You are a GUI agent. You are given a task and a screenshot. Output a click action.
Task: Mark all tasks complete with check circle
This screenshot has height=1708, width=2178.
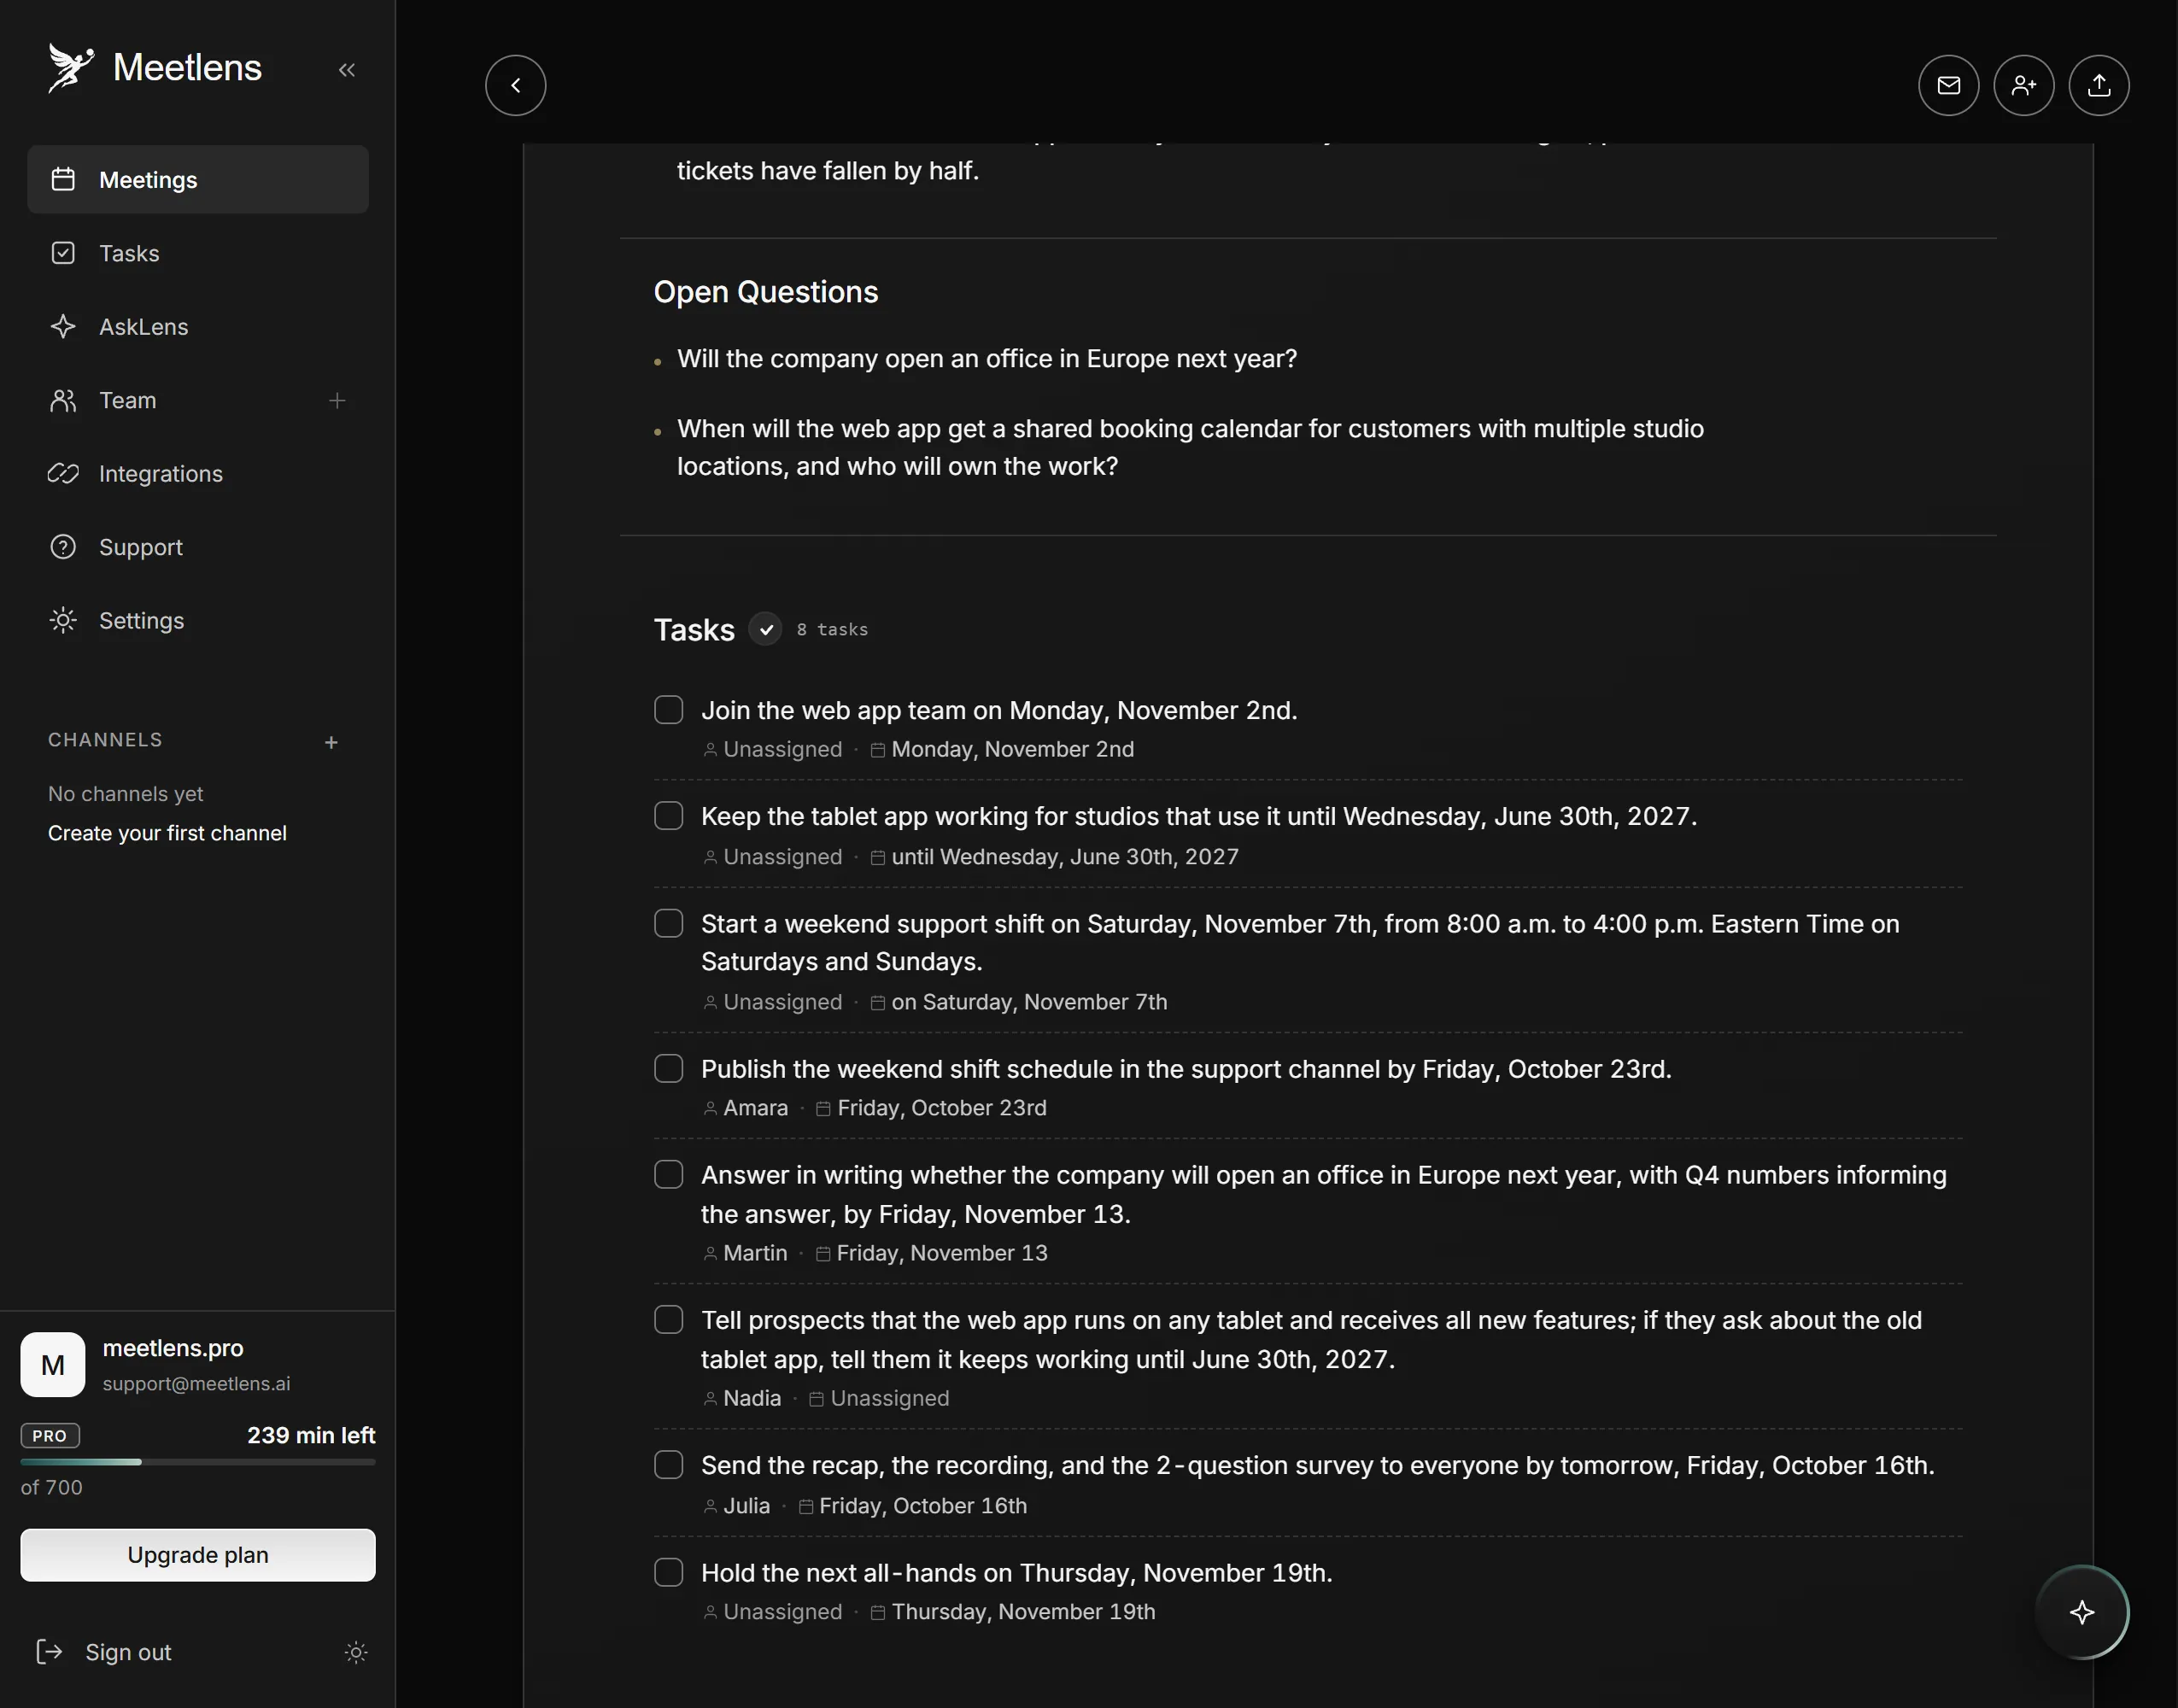click(765, 629)
